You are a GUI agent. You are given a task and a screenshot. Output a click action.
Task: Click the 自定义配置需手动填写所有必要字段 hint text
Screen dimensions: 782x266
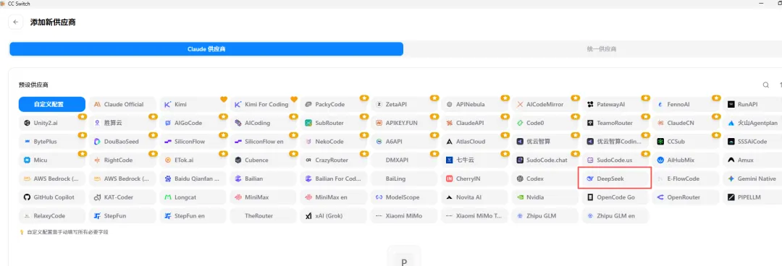click(x=67, y=232)
